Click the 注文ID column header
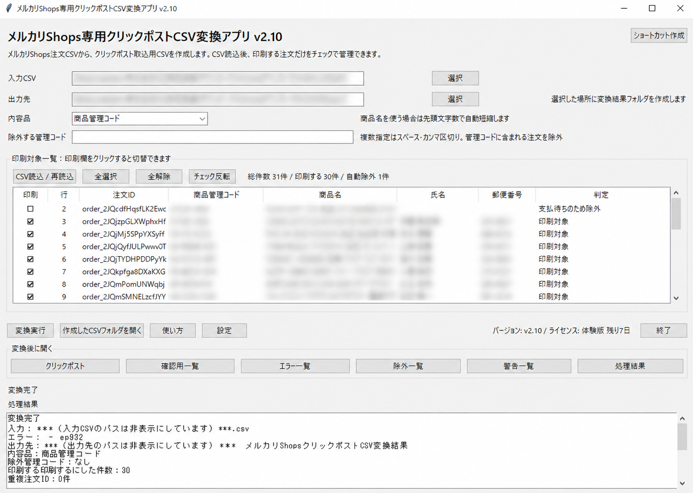 click(x=124, y=195)
